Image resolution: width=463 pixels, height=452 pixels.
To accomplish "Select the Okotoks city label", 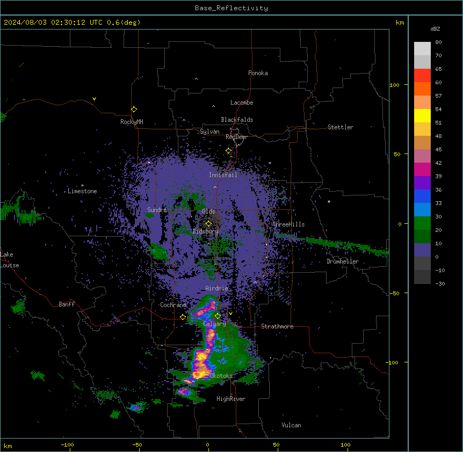I will pos(221,376).
